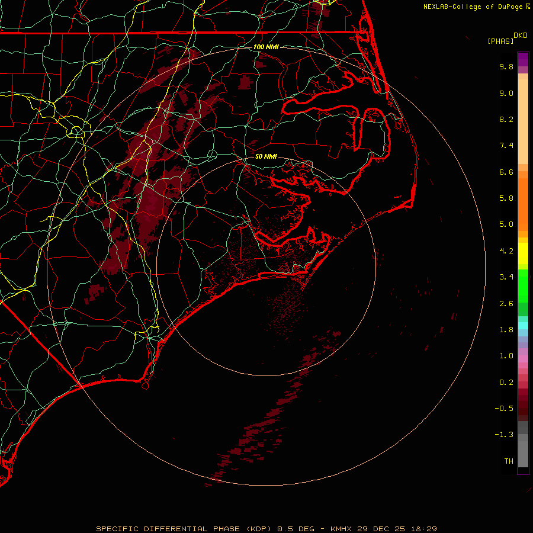Click the 5.0 value on the color scale

[x=506, y=224]
